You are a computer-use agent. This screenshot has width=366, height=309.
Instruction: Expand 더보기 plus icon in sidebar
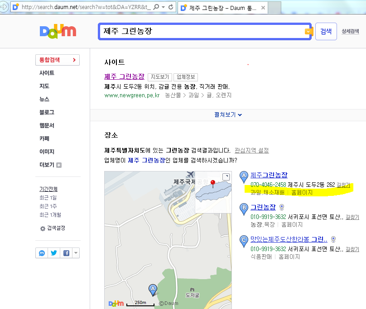(x=59, y=165)
